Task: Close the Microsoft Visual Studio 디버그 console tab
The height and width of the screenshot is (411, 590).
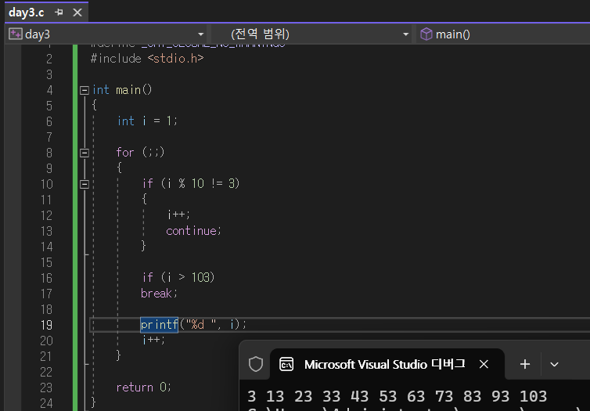Action: click(484, 364)
